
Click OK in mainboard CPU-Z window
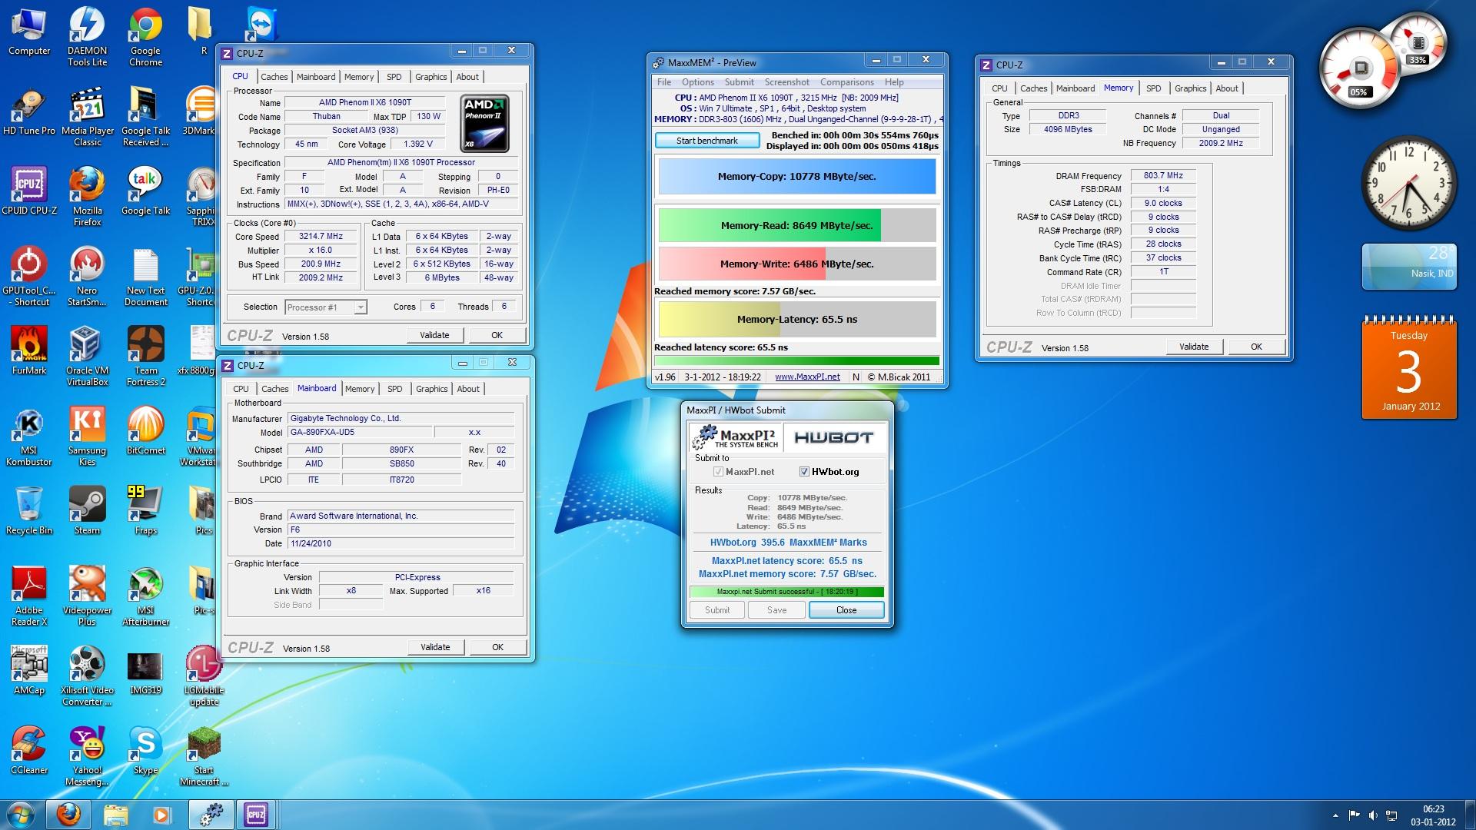[x=498, y=647]
